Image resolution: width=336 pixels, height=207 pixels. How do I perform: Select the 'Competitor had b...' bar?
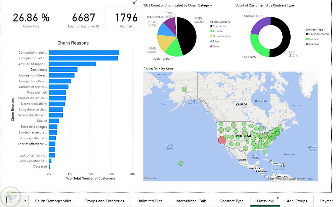[83, 58]
